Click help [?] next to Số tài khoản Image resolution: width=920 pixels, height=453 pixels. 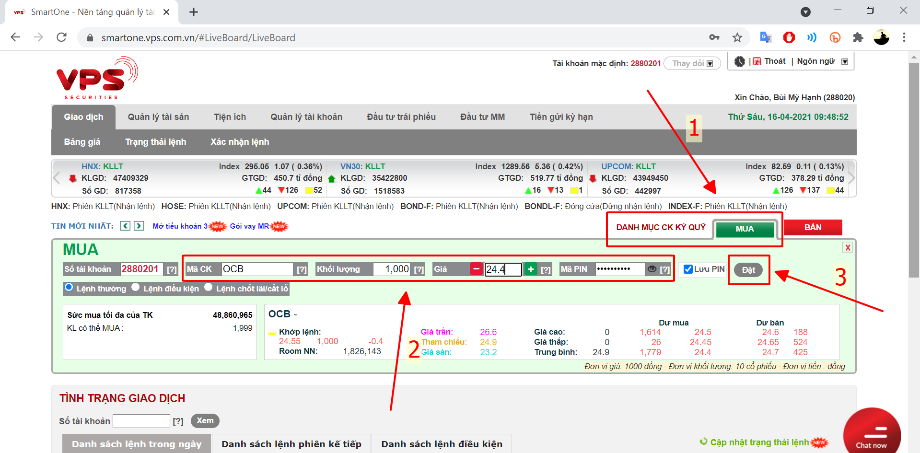[x=172, y=269]
